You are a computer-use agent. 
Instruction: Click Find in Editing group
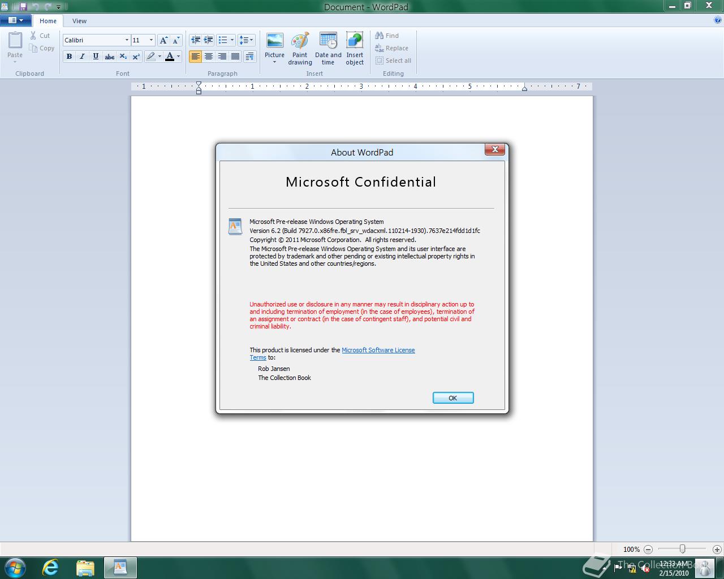pyautogui.click(x=387, y=36)
